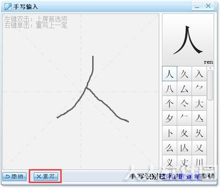Select candidate character 大
Image resolution: width=220 pixels, height=188 pixels.
pyautogui.click(x=199, y=103)
